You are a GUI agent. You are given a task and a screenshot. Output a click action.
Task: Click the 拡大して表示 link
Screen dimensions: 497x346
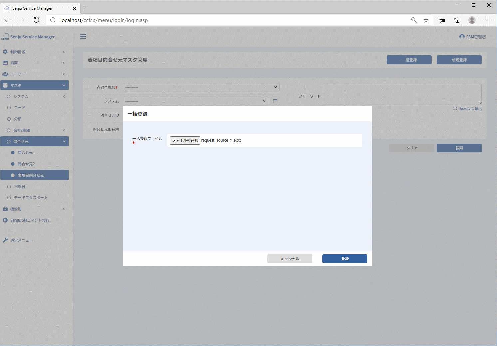pos(470,108)
